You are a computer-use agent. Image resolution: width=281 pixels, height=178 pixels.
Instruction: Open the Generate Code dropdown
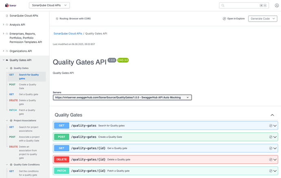pyautogui.click(x=262, y=19)
